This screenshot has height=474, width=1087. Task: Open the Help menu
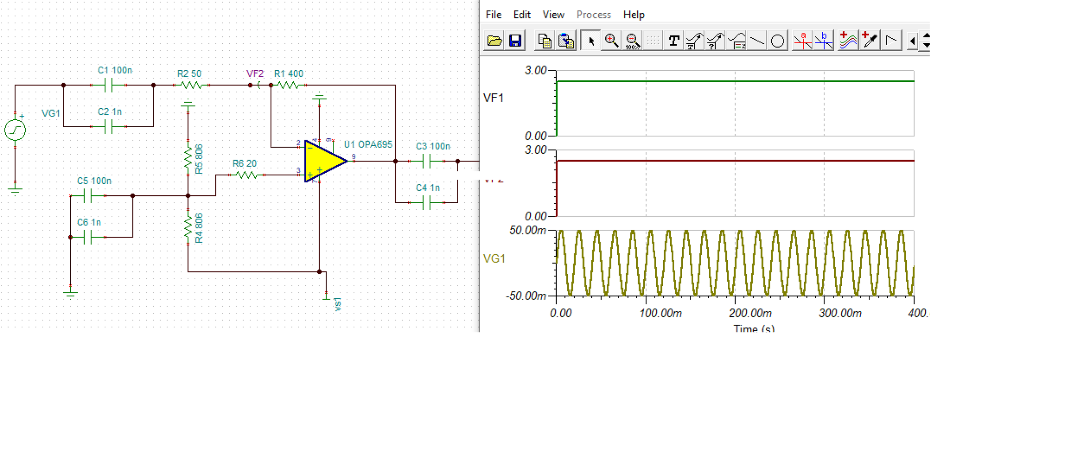[634, 15]
